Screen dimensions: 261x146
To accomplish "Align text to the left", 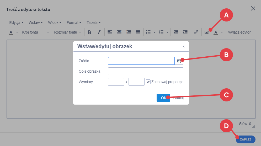I will point(110,33).
